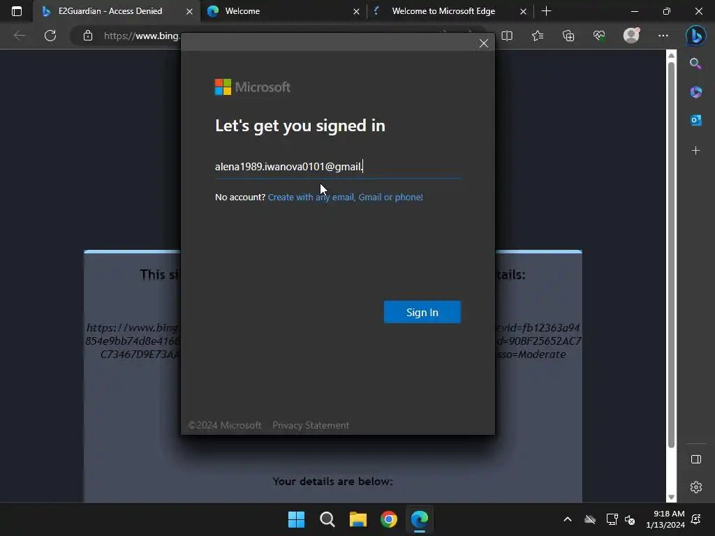Open the Privacy Statement link

click(311, 425)
